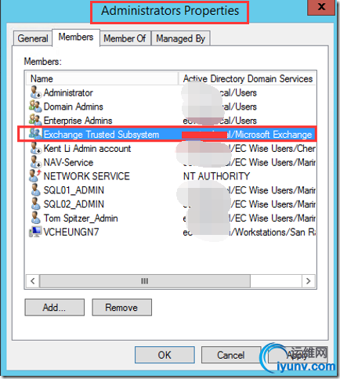
Task: Click the SQL01_ADMIN user icon
Action: (x=35, y=190)
